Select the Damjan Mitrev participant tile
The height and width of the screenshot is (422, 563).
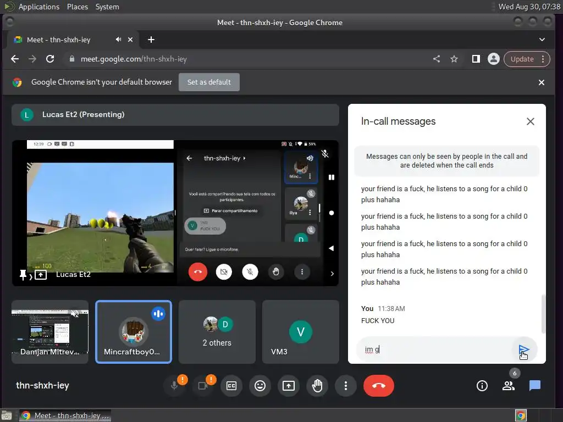click(x=50, y=332)
